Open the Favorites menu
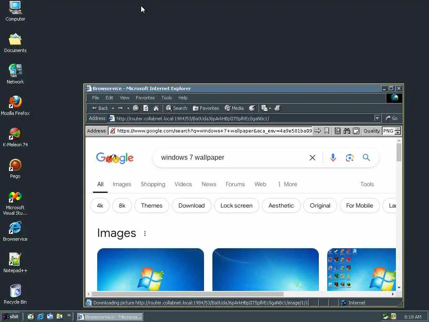Image resolution: width=429 pixels, height=322 pixels. (145, 98)
